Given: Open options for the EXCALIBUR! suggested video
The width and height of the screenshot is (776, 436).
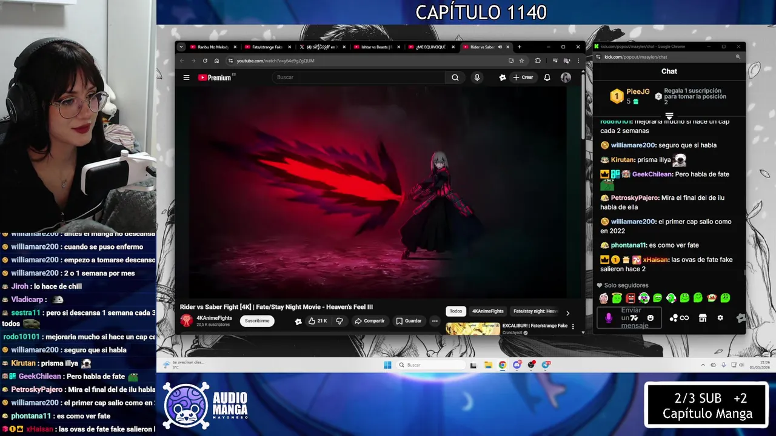Looking at the screenshot, I should [573, 326].
